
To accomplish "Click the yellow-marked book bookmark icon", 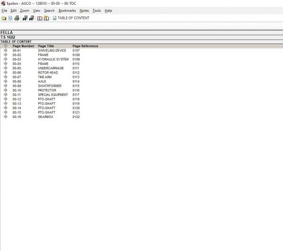I will [46, 18].
